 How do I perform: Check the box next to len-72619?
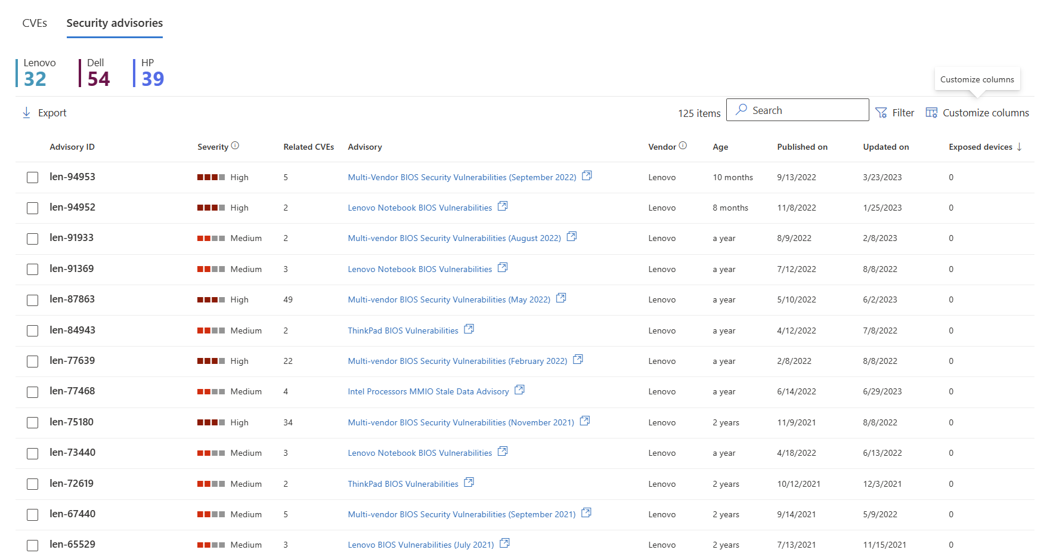[33, 484]
